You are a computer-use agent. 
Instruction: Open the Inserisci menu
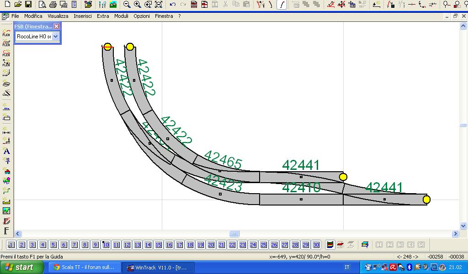point(83,16)
